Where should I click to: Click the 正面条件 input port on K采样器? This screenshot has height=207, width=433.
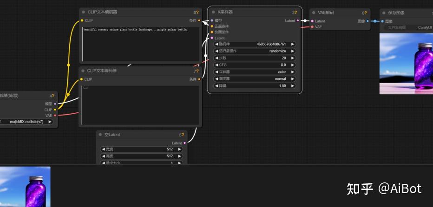[212, 26]
